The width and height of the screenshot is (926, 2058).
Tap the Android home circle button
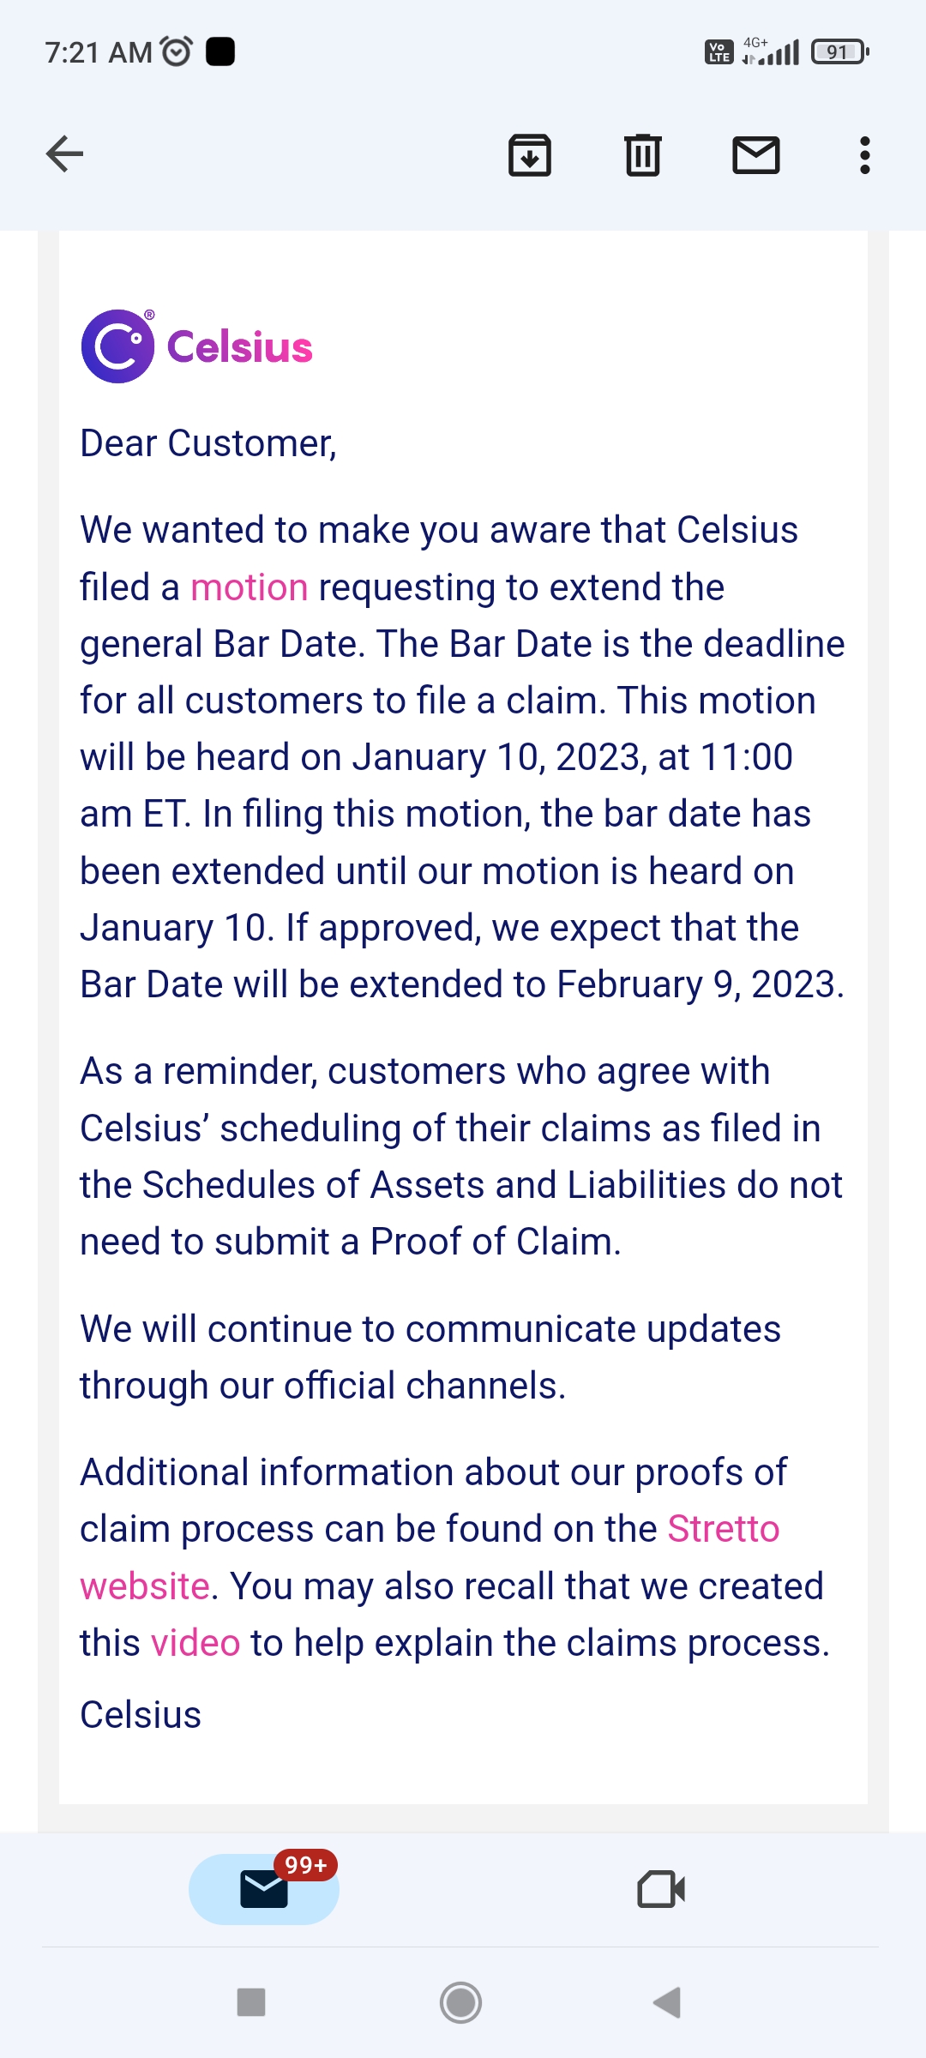click(x=461, y=2002)
